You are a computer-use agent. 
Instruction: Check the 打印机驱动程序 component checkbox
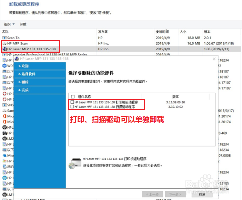72,102
